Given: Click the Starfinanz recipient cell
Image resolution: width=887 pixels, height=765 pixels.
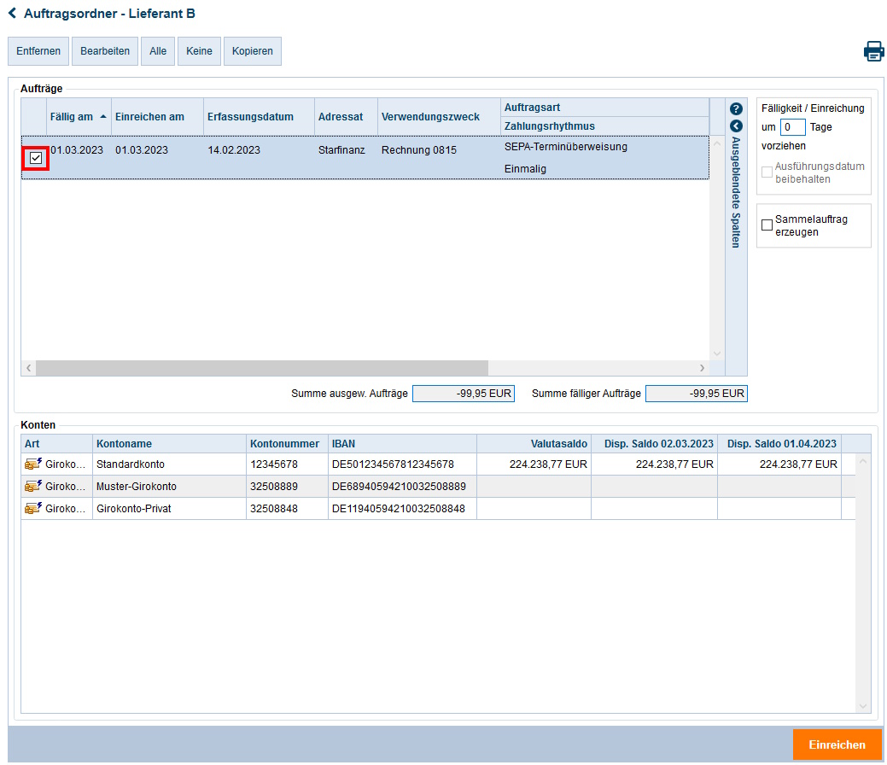Looking at the screenshot, I should (x=341, y=150).
